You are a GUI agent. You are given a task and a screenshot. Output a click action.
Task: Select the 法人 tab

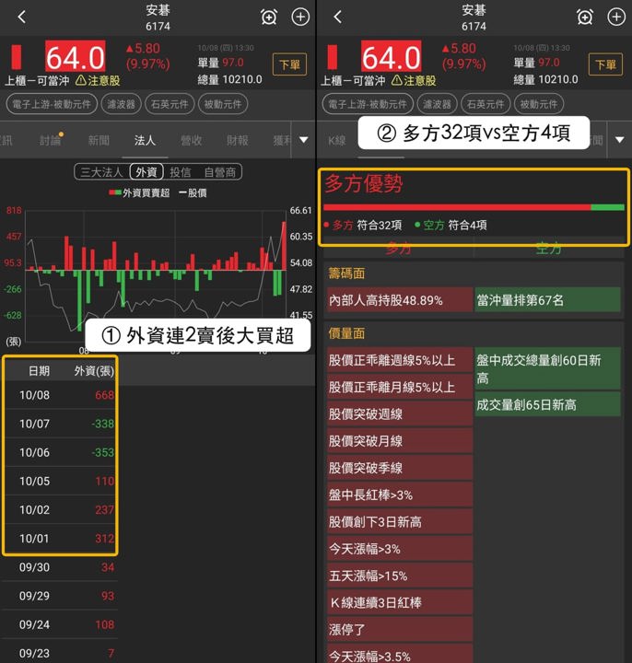point(145,140)
